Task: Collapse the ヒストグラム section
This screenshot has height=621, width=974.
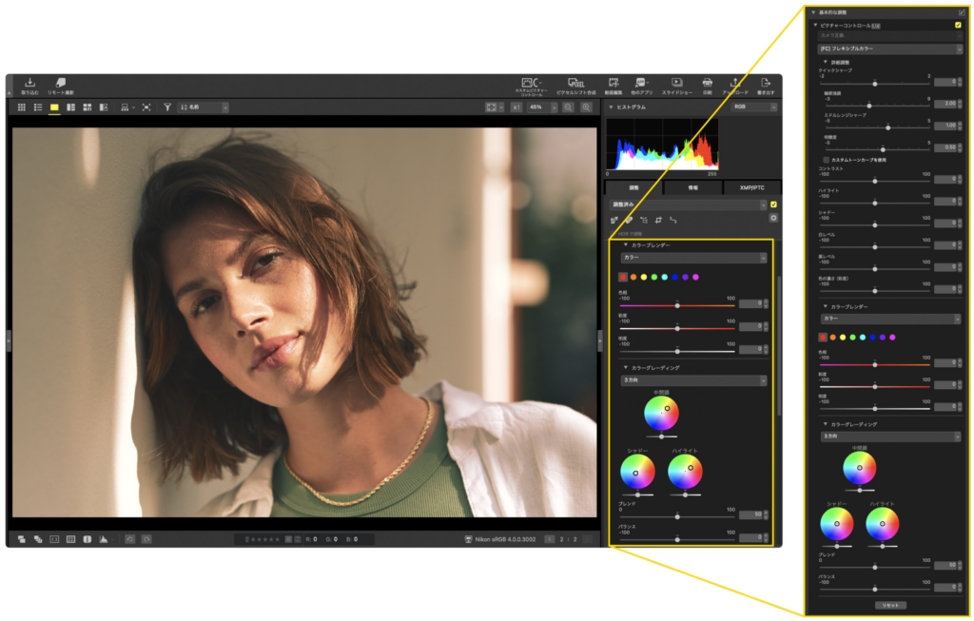Action: (612, 107)
